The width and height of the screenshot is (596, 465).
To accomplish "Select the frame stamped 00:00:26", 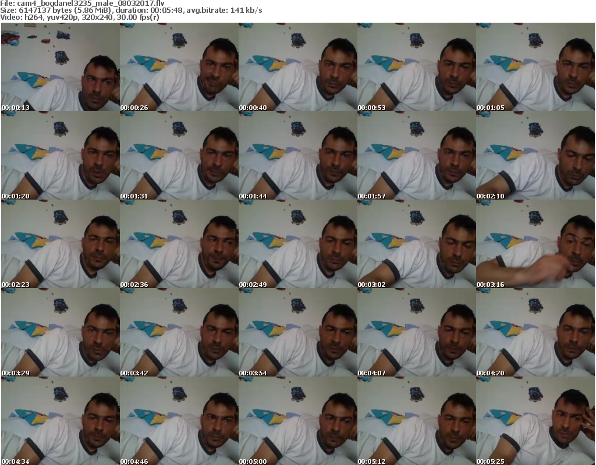I will point(179,67).
